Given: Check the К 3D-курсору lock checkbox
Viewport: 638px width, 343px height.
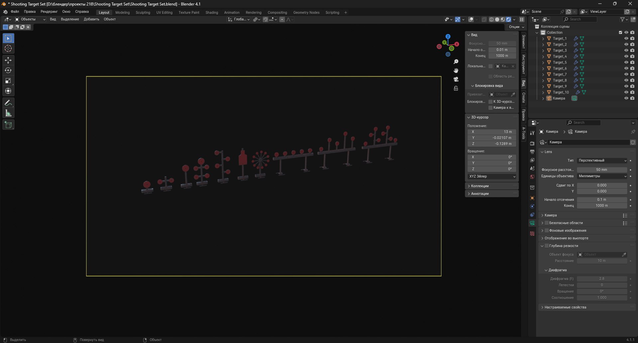Looking at the screenshot, I should click(x=490, y=102).
